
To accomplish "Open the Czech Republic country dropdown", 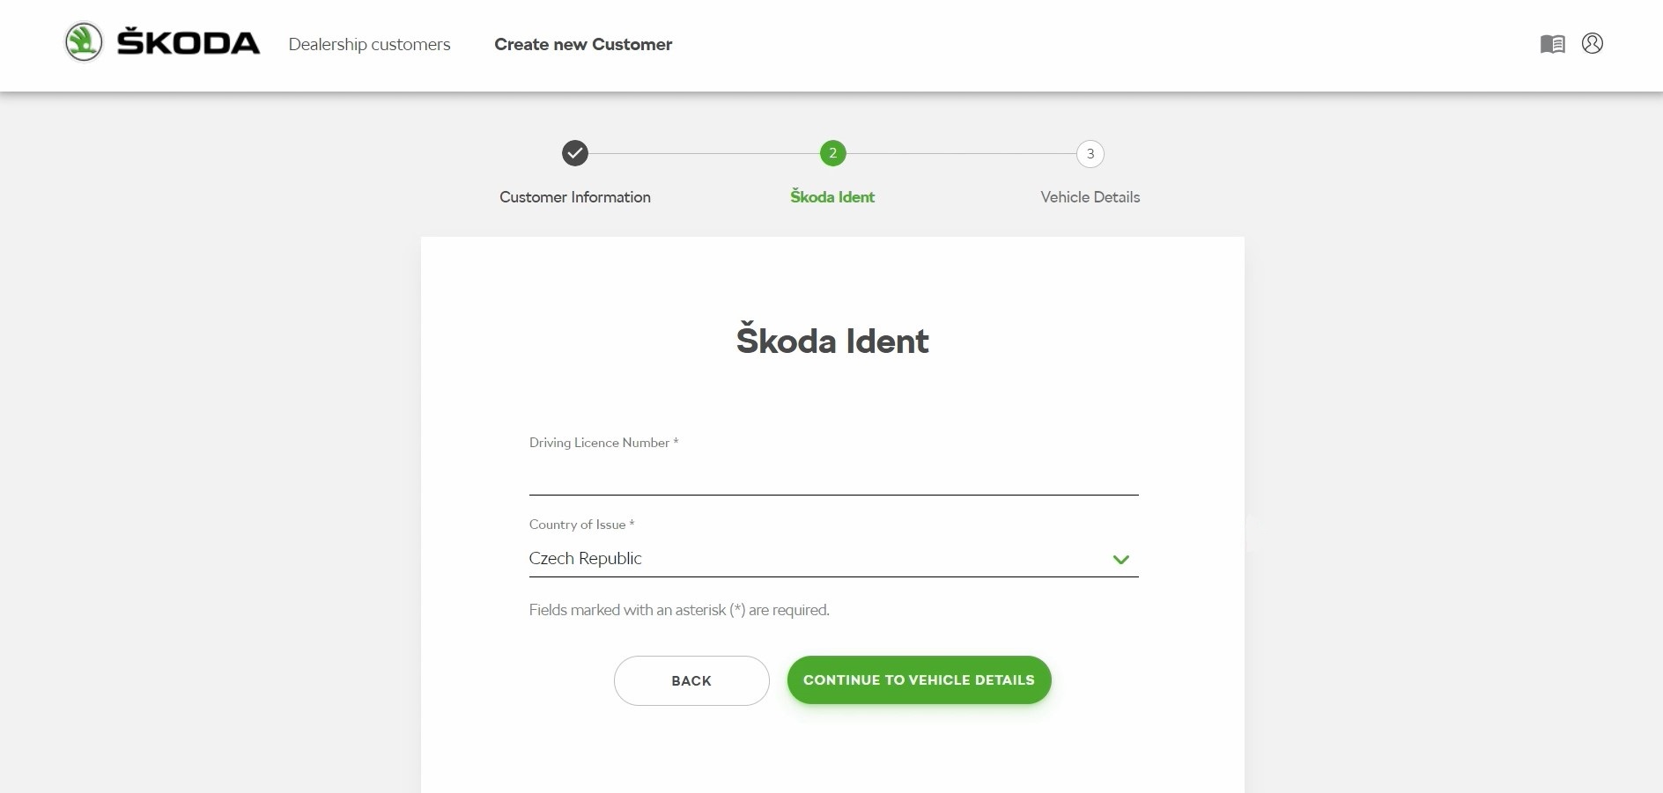I will pos(833,559).
